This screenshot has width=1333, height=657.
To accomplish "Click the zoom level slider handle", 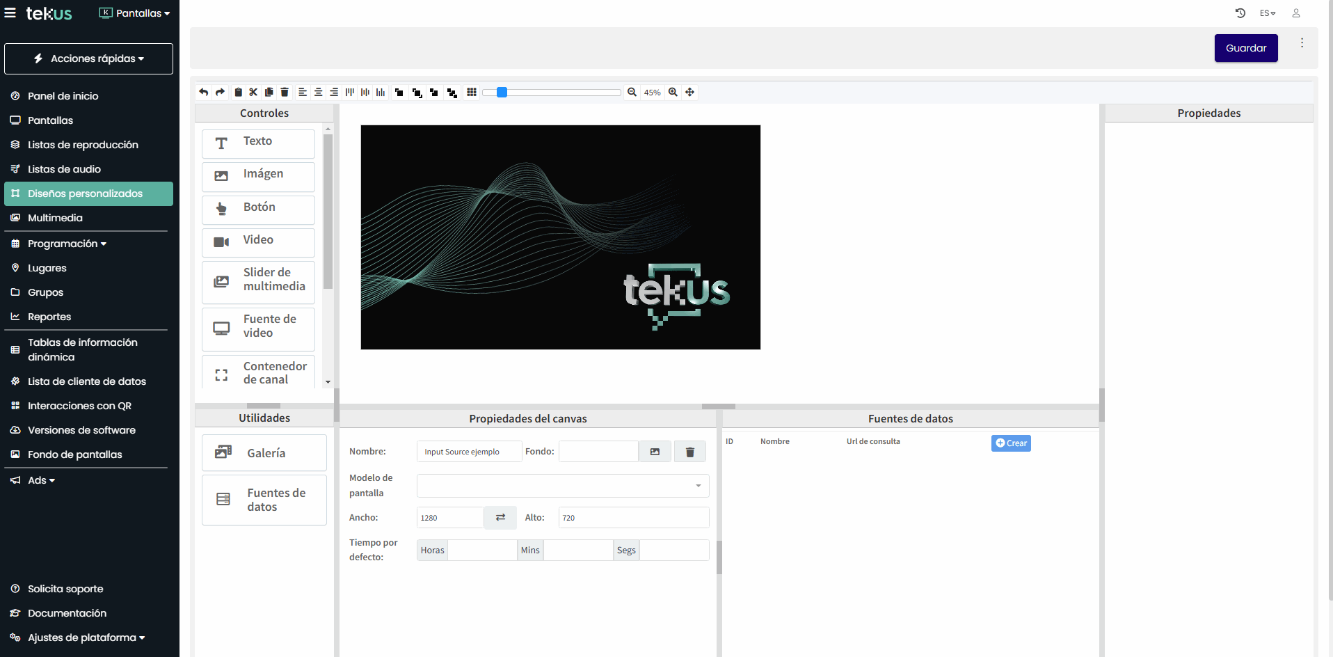I will pyautogui.click(x=502, y=92).
